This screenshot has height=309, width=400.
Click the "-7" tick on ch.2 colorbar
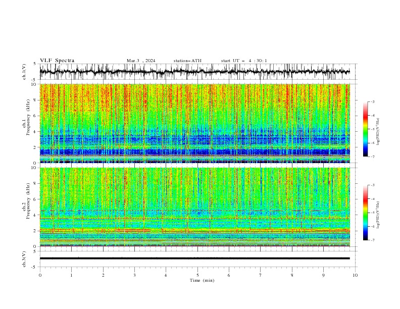372,240
